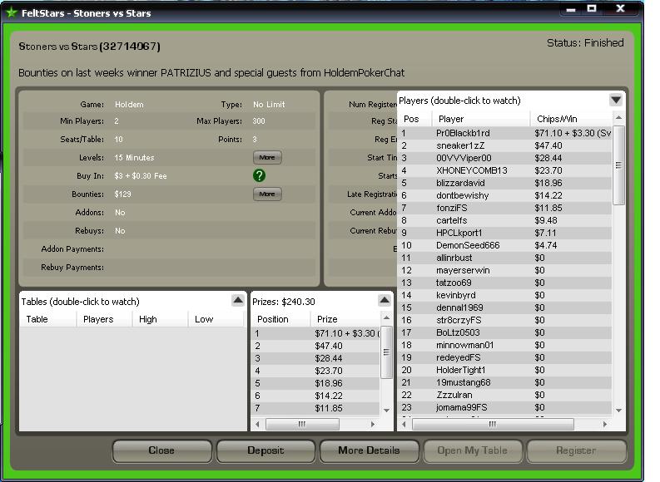Select player Pr0Blackb1rd in first place

(x=505, y=133)
